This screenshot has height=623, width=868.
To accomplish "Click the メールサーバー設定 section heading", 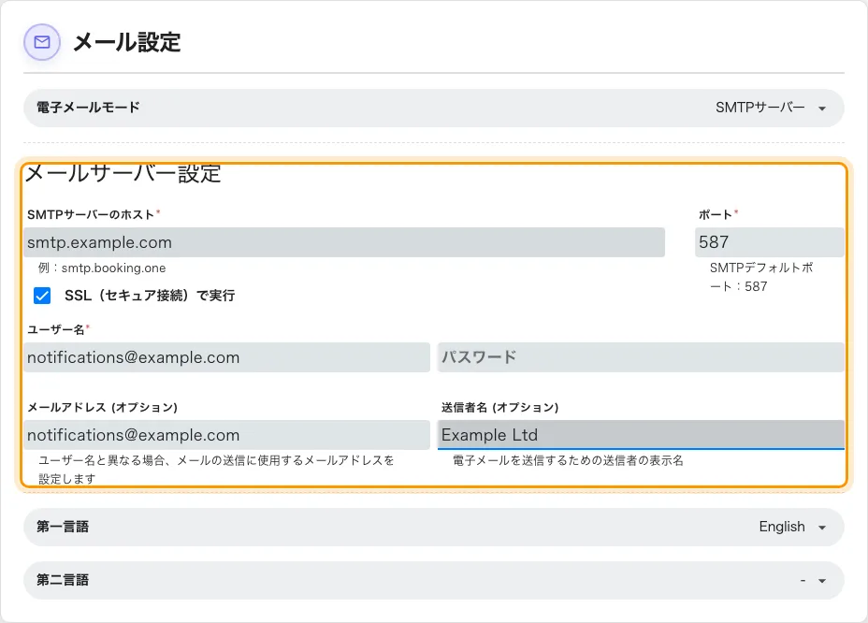I will coord(123,174).
